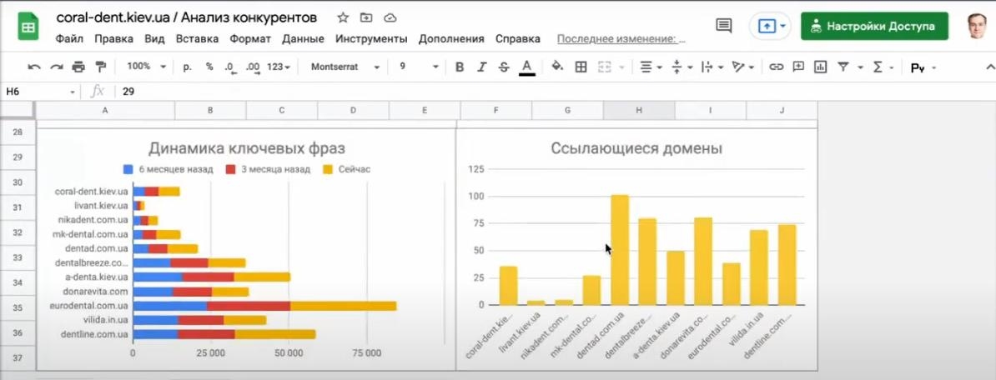Open the text color picker
This screenshot has width=996, height=380.
526,67
